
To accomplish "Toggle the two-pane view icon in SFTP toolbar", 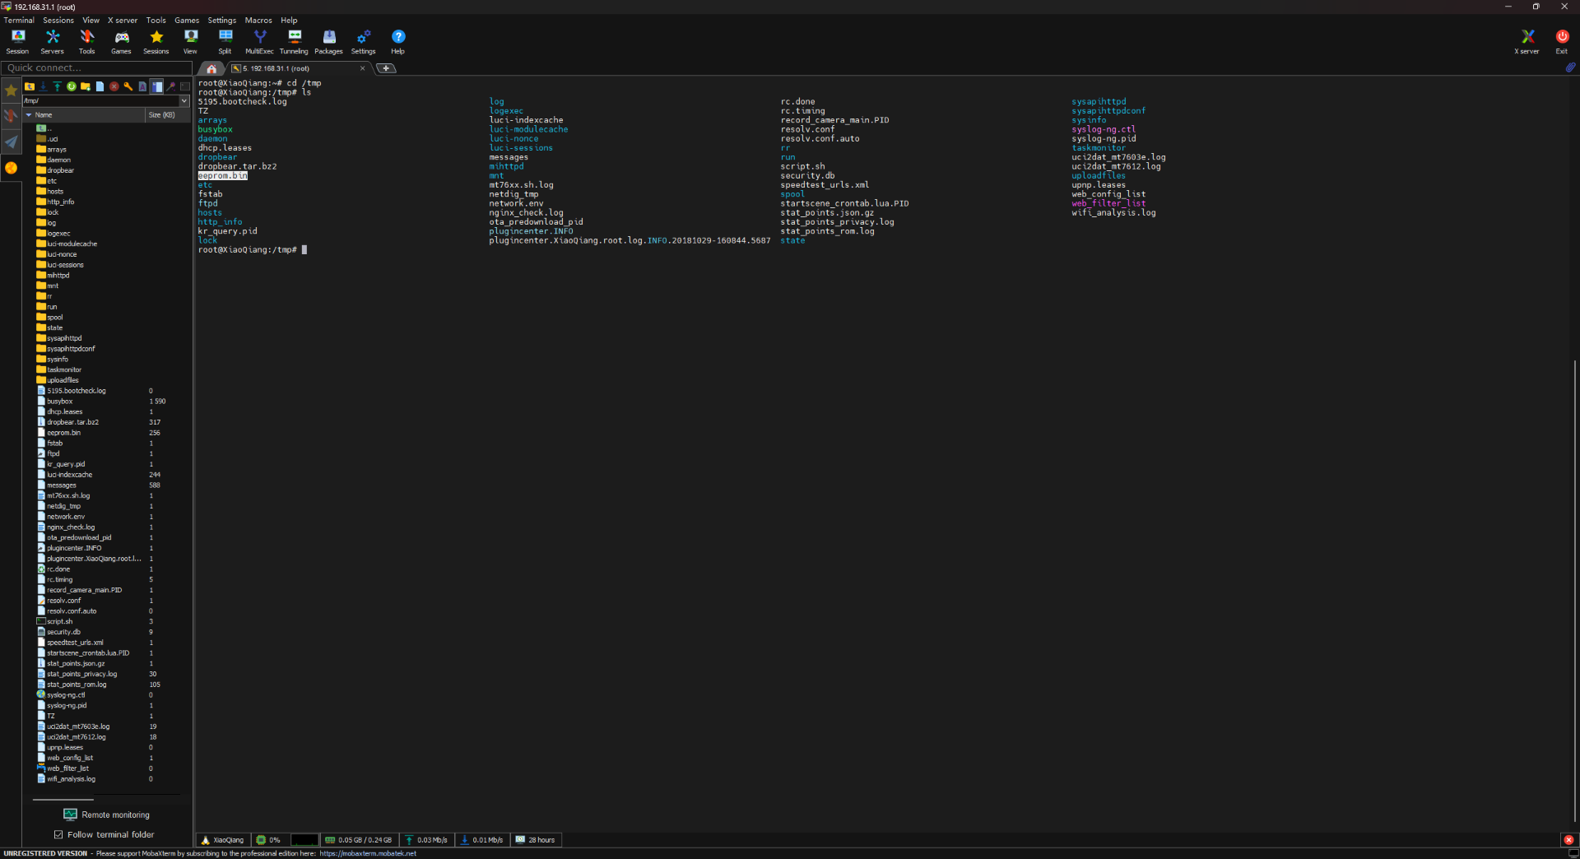I will pos(156,86).
